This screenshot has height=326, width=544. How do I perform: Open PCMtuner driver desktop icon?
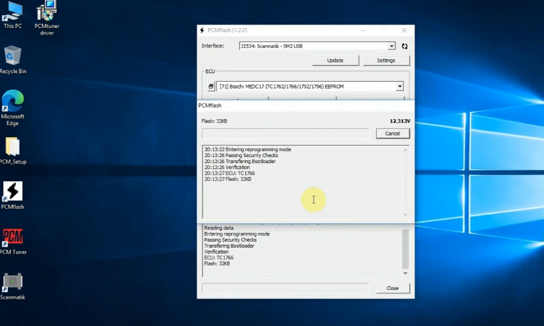pos(47,18)
